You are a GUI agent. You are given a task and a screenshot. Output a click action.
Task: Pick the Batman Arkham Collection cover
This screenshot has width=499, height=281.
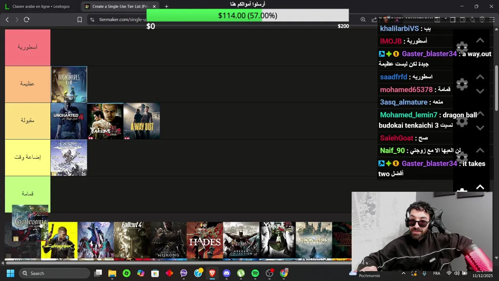click(241, 240)
